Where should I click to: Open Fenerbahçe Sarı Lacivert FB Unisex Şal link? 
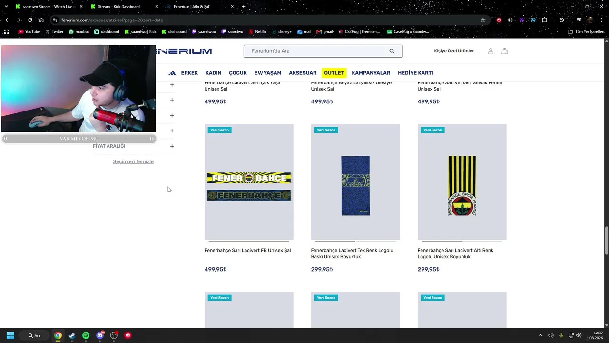247,250
